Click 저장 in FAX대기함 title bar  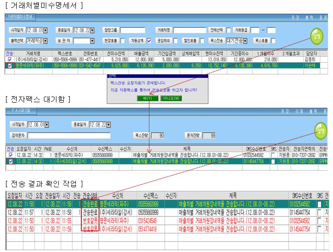tap(285, 111)
